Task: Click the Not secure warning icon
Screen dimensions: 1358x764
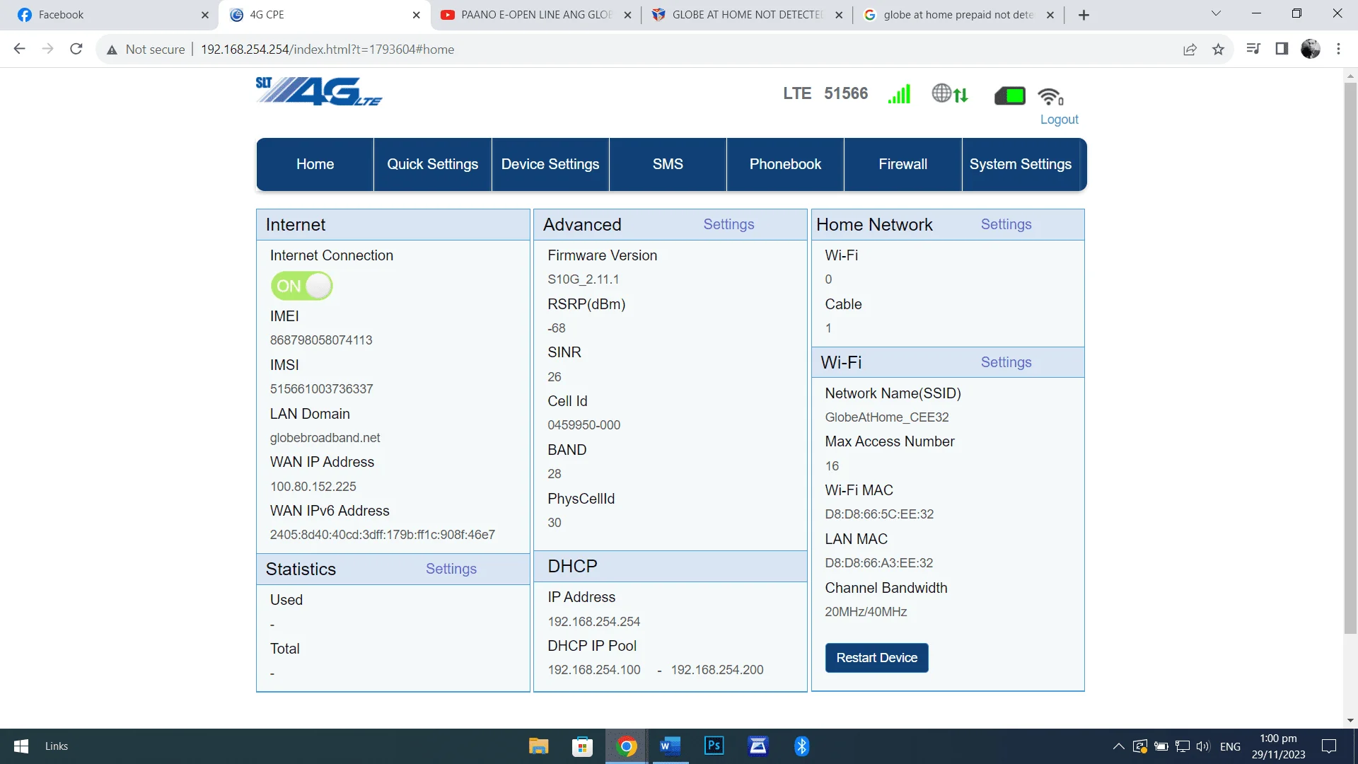Action: (x=112, y=50)
